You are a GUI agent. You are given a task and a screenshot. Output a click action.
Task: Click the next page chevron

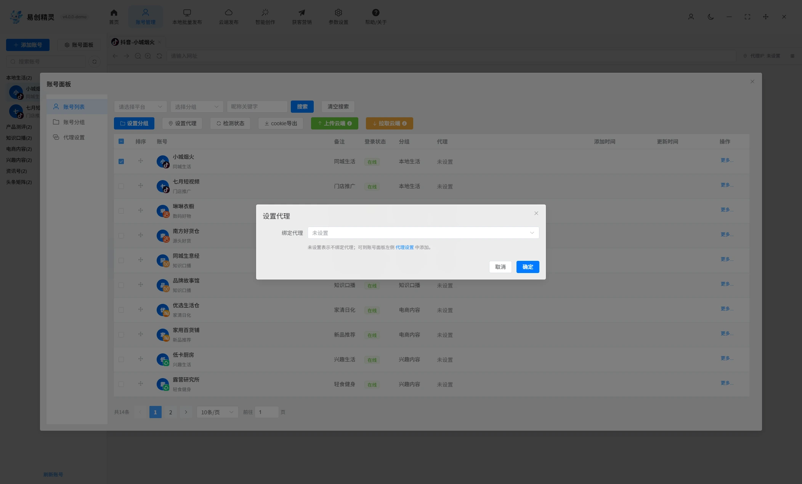pos(186,412)
